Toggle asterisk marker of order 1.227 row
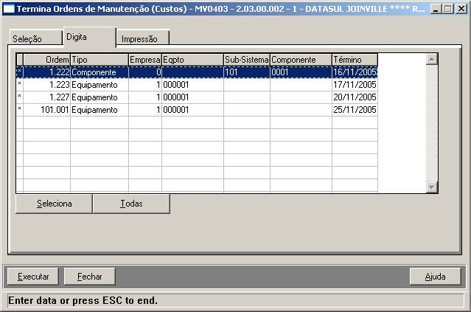Screen dimensions: 471x312 [x=19, y=97]
